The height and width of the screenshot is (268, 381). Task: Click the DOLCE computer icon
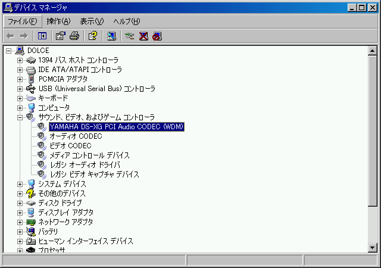click(x=20, y=51)
